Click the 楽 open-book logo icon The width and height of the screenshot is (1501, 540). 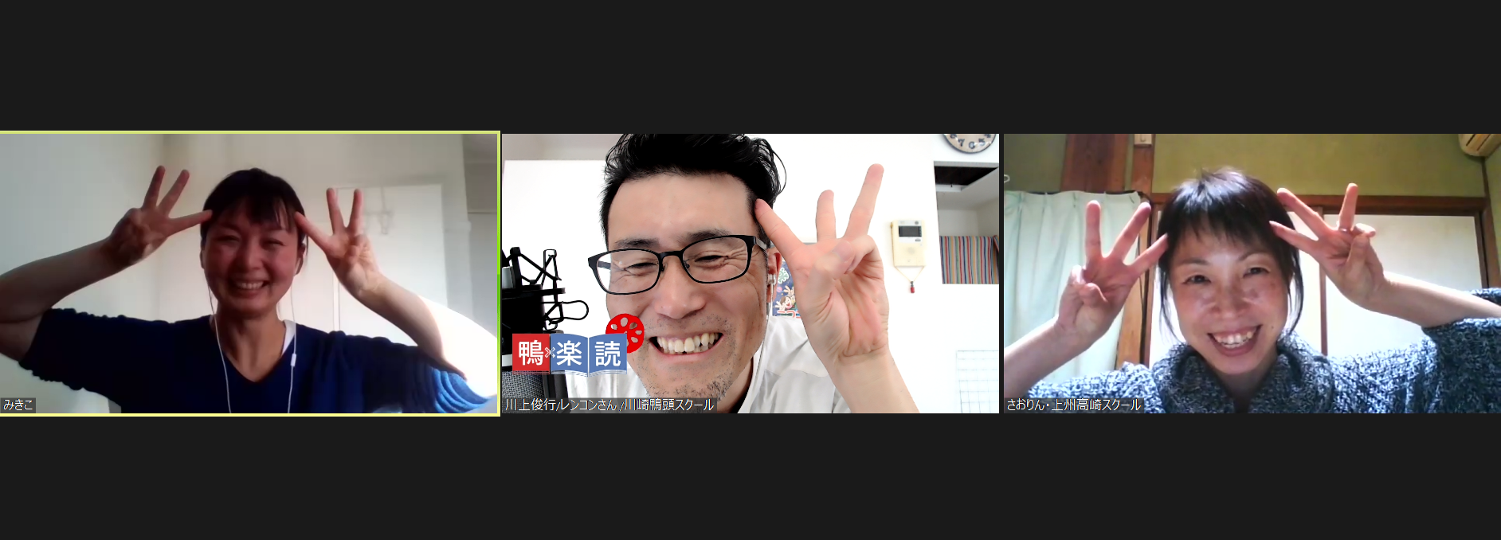coord(569,354)
